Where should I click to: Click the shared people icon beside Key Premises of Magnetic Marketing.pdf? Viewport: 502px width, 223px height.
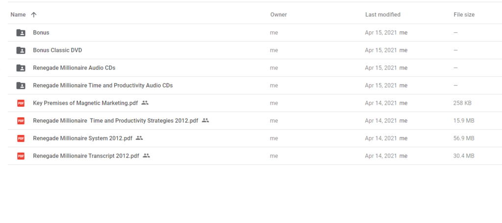(x=145, y=103)
